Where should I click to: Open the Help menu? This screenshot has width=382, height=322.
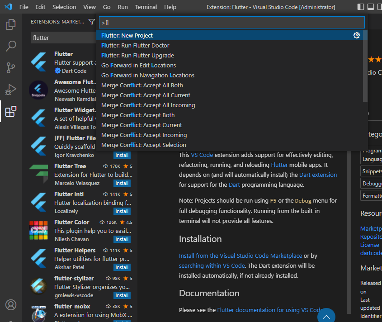pos(170,7)
